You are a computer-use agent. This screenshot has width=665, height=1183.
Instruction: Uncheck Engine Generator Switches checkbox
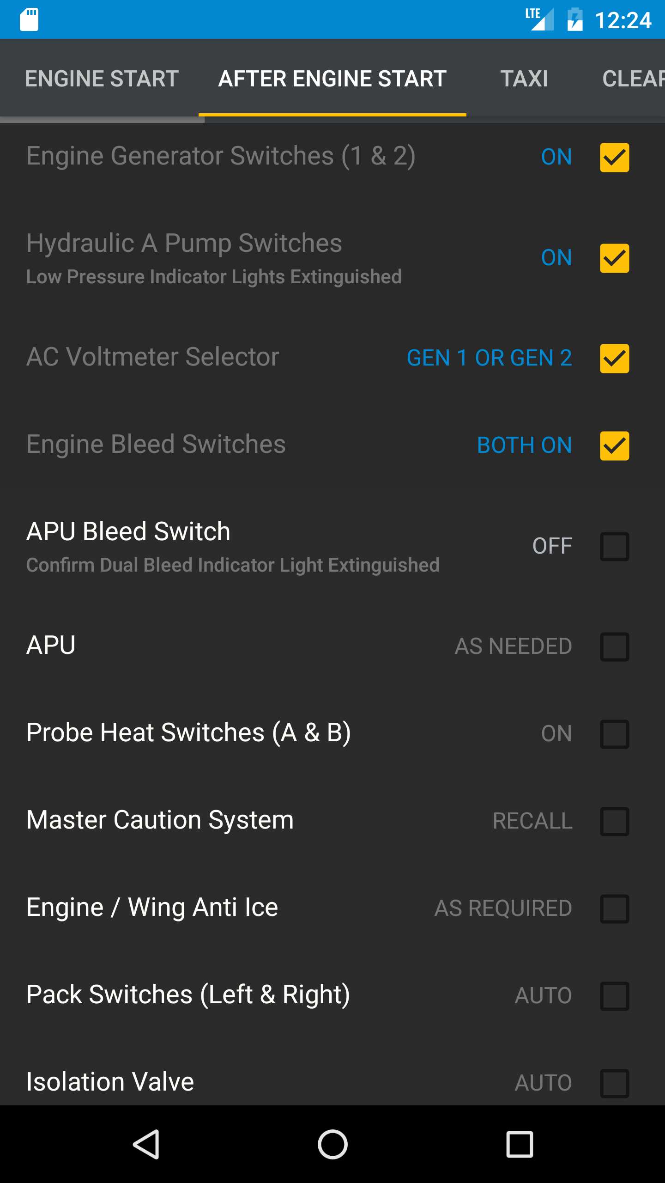[x=614, y=157]
